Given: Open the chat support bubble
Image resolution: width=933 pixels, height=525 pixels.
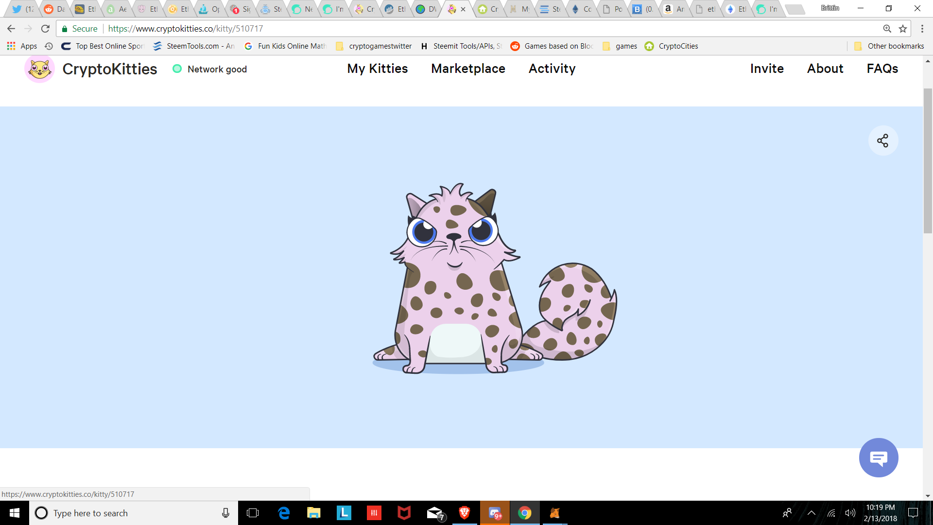Looking at the screenshot, I should (879, 458).
